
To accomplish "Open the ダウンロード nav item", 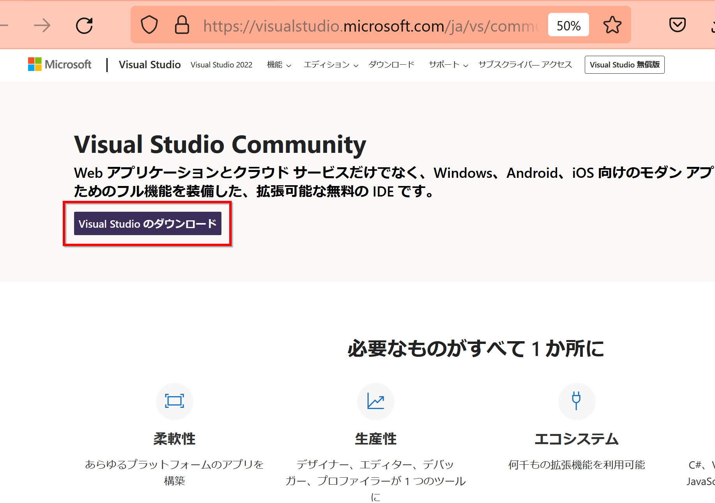I will [391, 65].
